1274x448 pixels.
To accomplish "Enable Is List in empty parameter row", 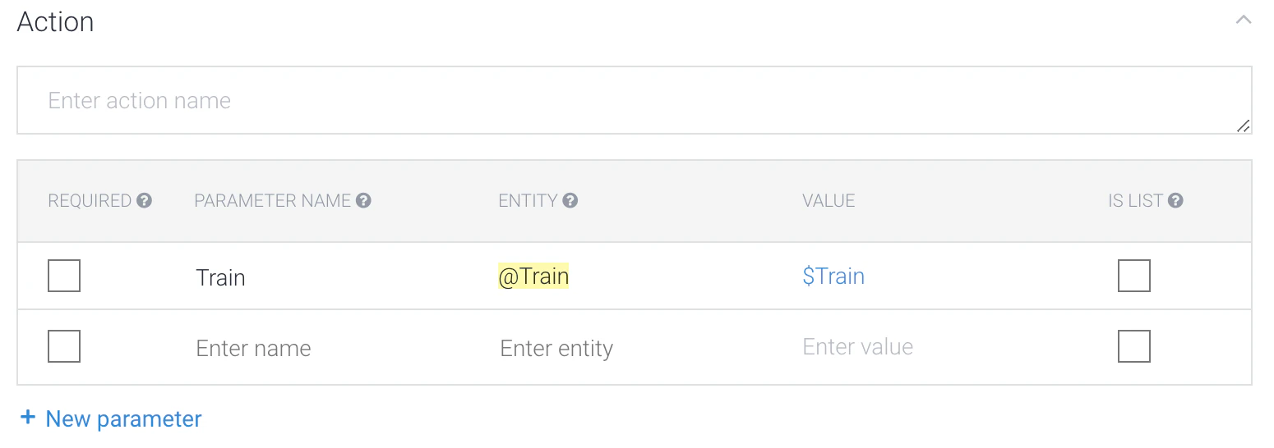I will click(1134, 346).
